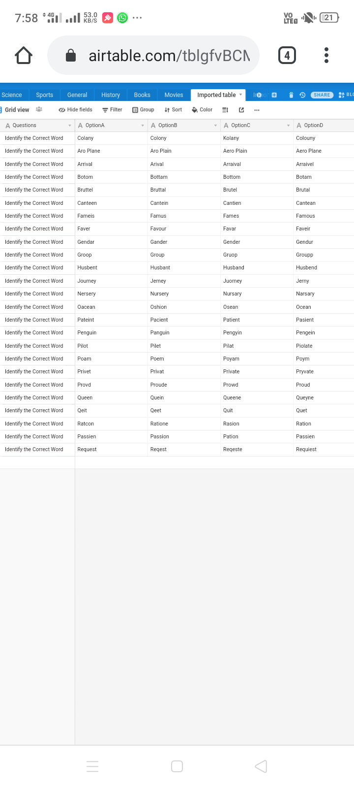The image size is (354, 788).
Task: Switch to the Movies table tab
Action: pyautogui.click(x=174, y=95)
